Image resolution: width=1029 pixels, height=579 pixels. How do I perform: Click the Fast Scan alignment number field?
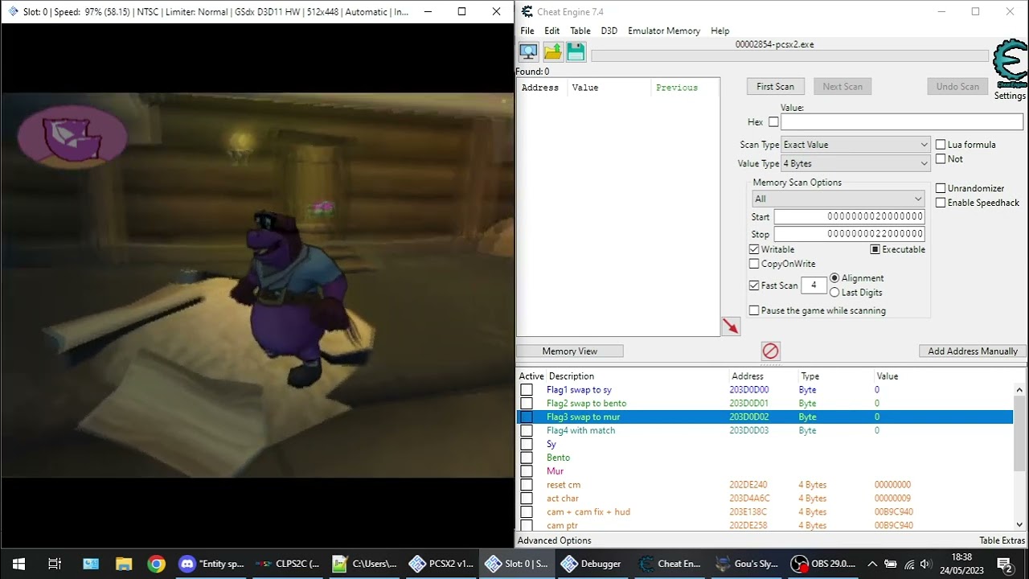(x=814, y=285)
